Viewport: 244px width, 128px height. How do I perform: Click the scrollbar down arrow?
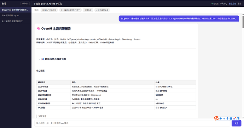click(243, 117)
